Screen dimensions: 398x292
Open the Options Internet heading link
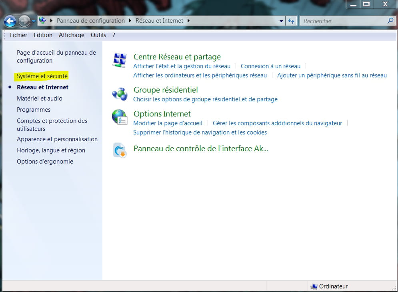(162, 114)
